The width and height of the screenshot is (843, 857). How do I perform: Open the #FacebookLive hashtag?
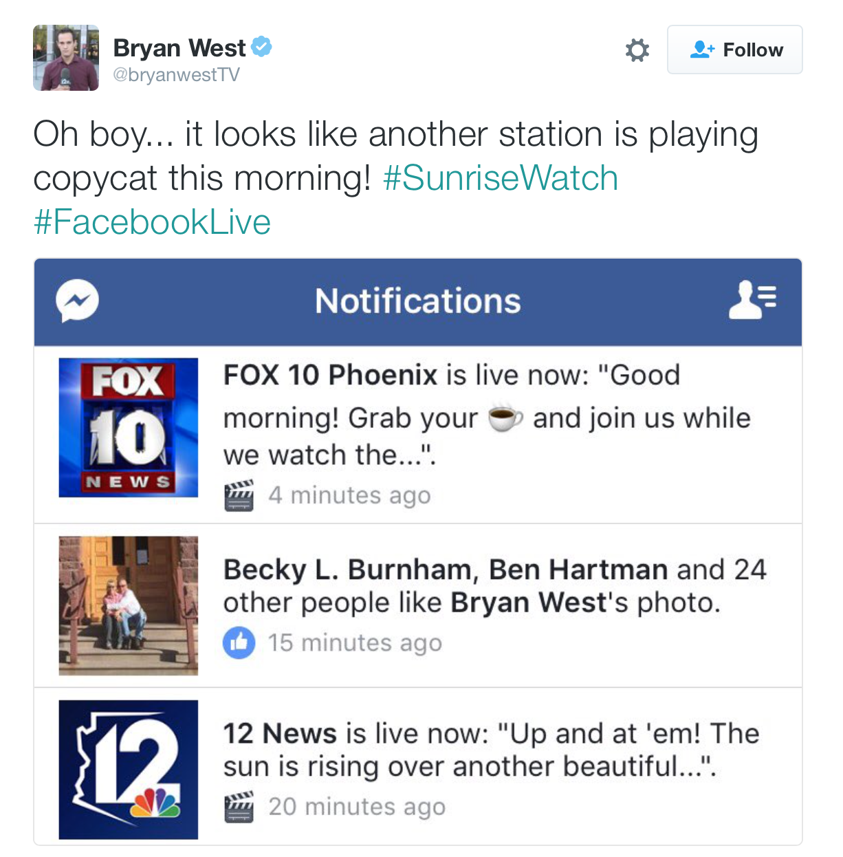[152, 222]
